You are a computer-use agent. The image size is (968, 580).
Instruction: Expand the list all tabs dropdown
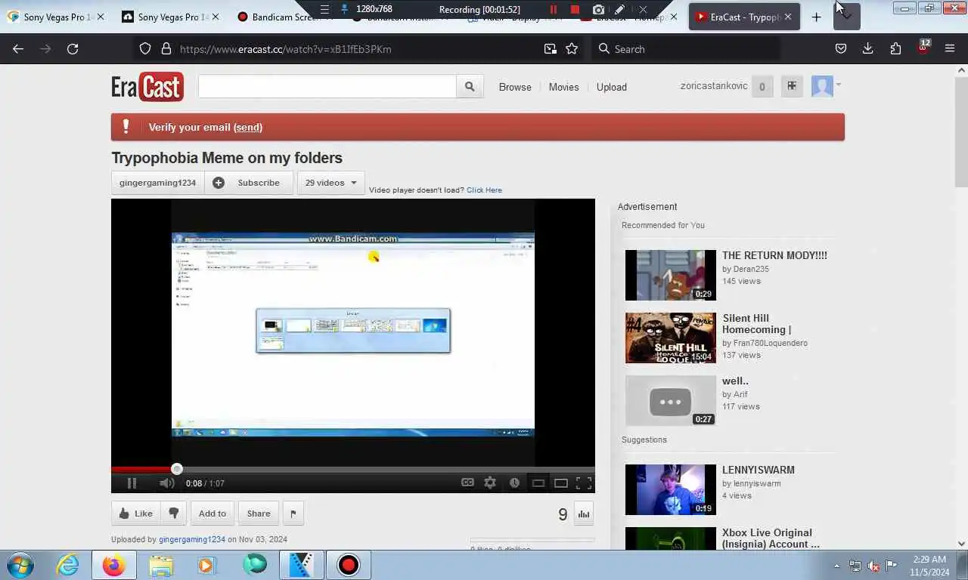(847, 17)
